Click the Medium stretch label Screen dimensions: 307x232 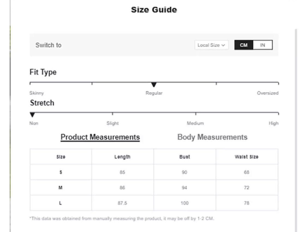click(195, 123)
